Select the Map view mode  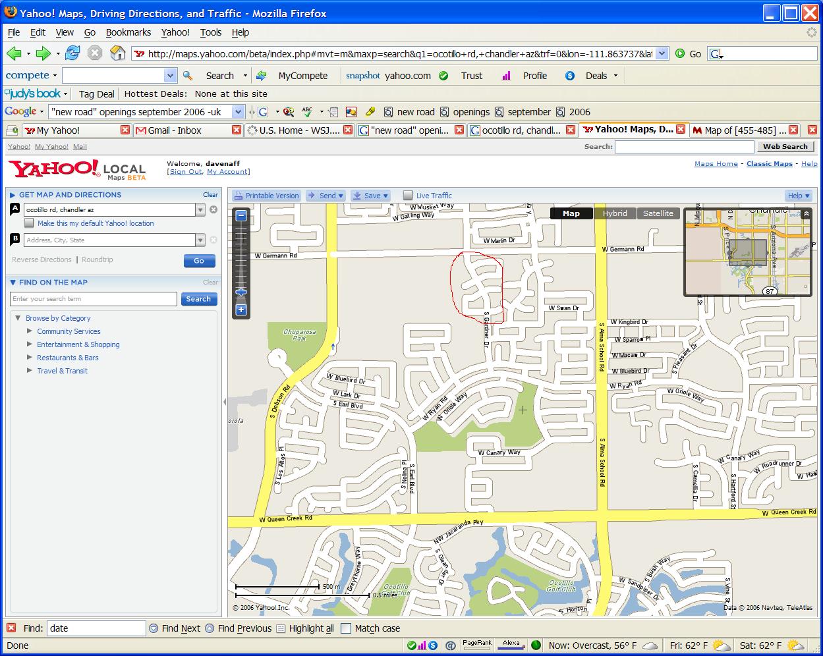point(571,213)
